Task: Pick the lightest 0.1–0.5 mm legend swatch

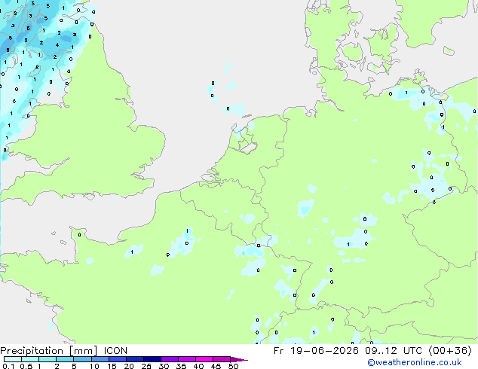Action: pos(13,359)
